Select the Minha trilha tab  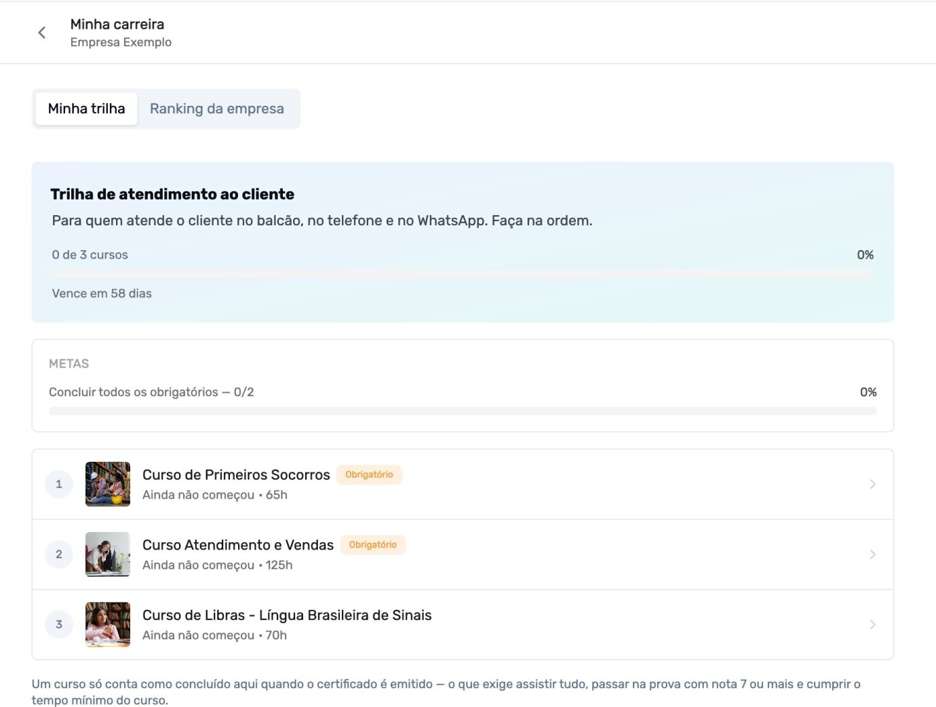[86, 109]
